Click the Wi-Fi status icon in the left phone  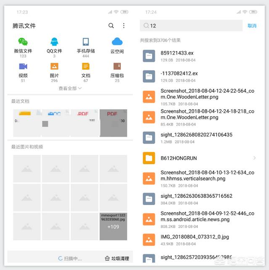pos(116,12)
